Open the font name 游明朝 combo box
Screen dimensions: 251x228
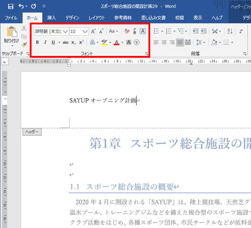click(51, 31)
